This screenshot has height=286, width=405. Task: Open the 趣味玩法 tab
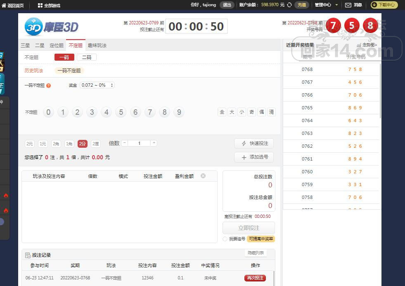[97, 45]
